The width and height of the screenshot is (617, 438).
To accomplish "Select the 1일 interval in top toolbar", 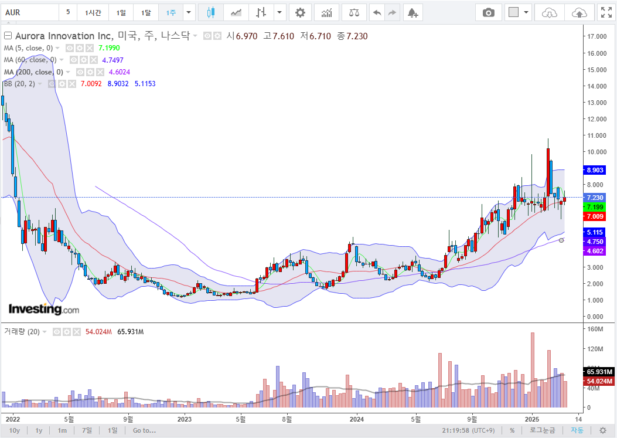I will (121, 12).
